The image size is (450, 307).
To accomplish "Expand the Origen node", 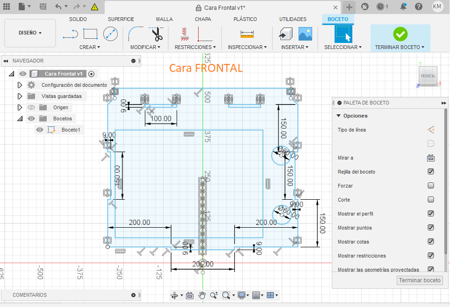I will click(x=20, y=107).
